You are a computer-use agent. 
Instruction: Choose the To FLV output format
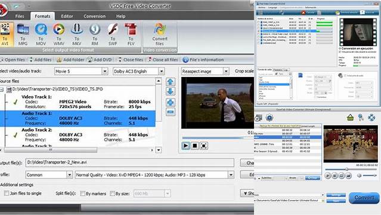(x=131, y=34)
